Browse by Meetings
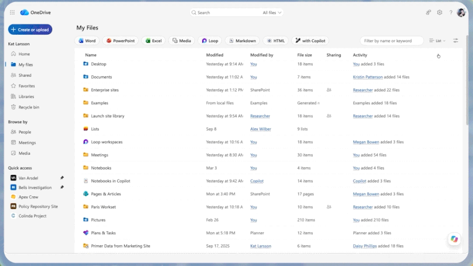The image size is (473, 266). 27,142
